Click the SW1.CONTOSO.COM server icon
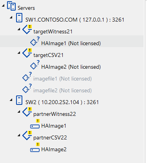 (x=19, y=18)
